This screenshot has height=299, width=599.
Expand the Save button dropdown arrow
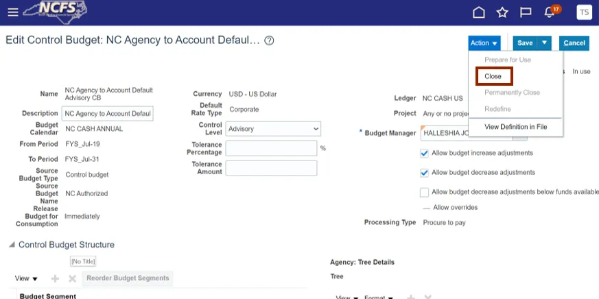[545, 43]
